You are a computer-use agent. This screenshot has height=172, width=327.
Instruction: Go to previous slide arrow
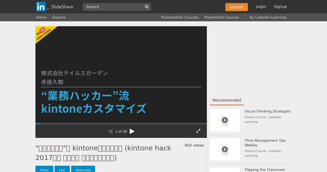[x=110, y=131]
